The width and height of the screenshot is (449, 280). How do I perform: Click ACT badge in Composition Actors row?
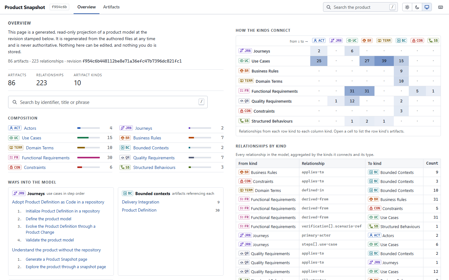pos(15,128)
